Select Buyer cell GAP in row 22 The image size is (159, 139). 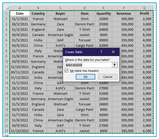pos(60,125)
